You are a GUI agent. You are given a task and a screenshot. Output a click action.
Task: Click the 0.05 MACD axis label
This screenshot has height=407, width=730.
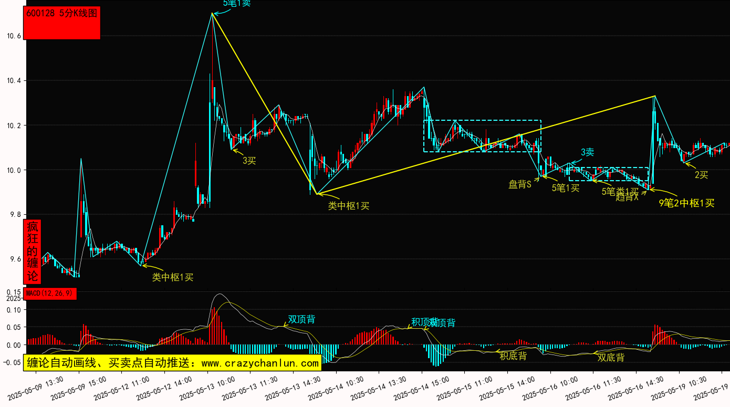tap(14, 328)
